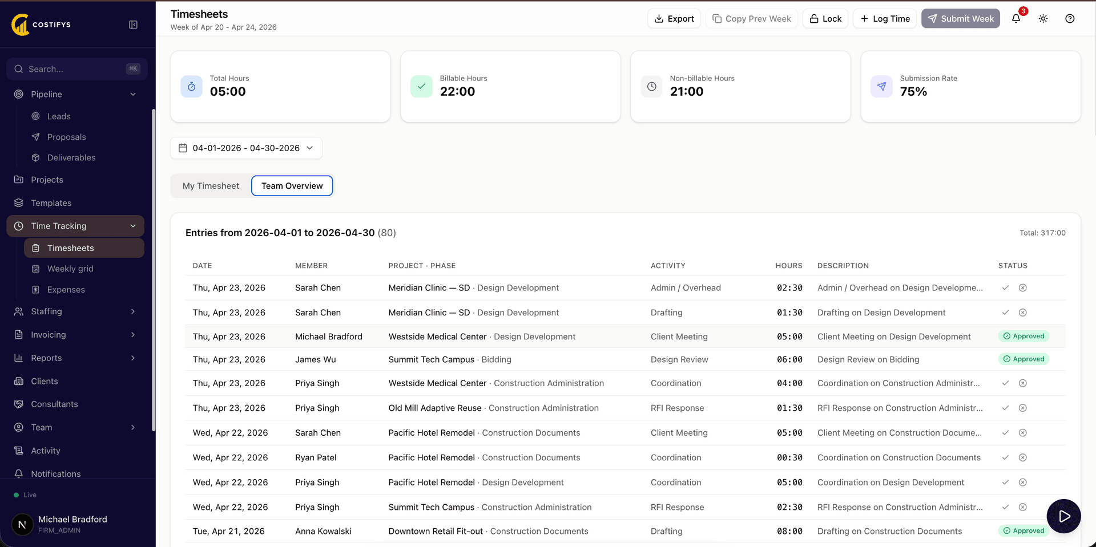Approve Sarah Chen Admin / Overhead entry
The height and width of the screenshot is (547, 1096).
click(x=1005, y=288)
